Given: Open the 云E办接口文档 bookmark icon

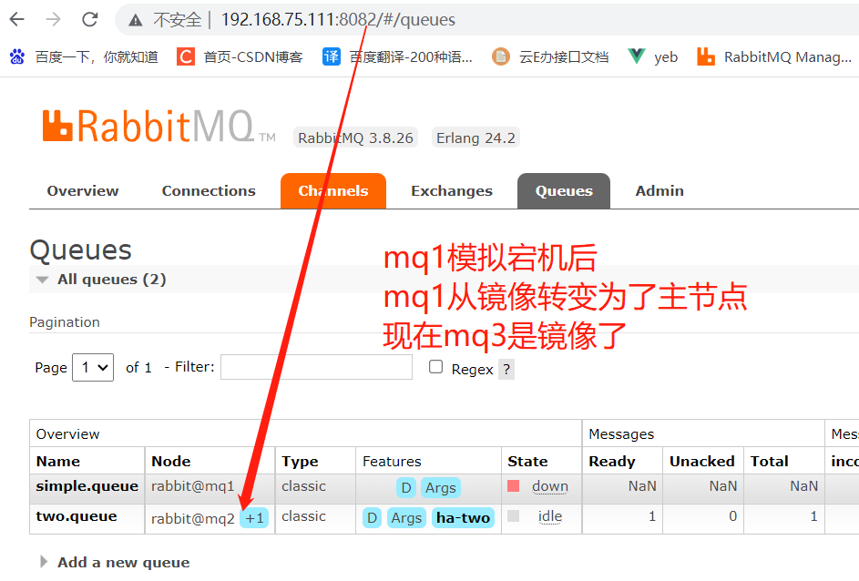Looking at the screenshot, I should pyautogui.click(x=501, y=56).
